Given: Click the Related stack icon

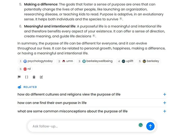Looking at the screenshot, I should (x=19, y=87).
